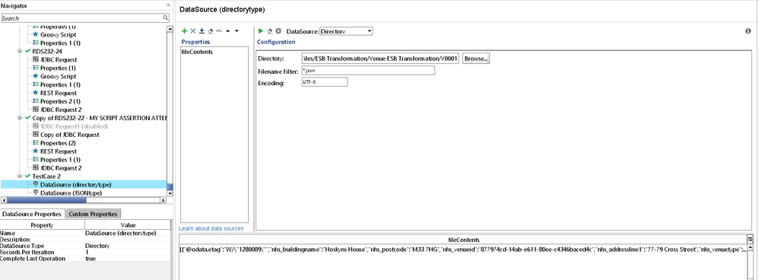
Task: Click the Browse... button
Action: (476, 59)
